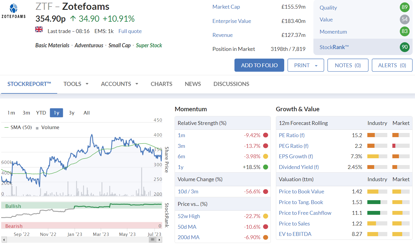
Task: Click the Small Cap label
Action: (119, 46)
